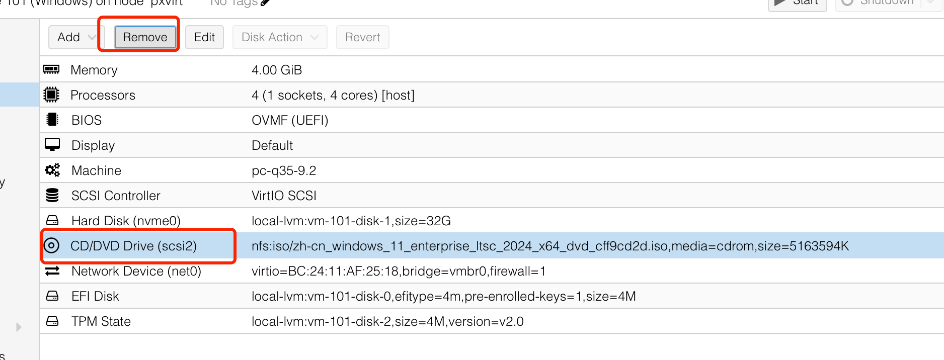Open the Disk Action dropdown menu
Image resolution: width=944 pixels, height=360 pixels.
coord(280,37)
